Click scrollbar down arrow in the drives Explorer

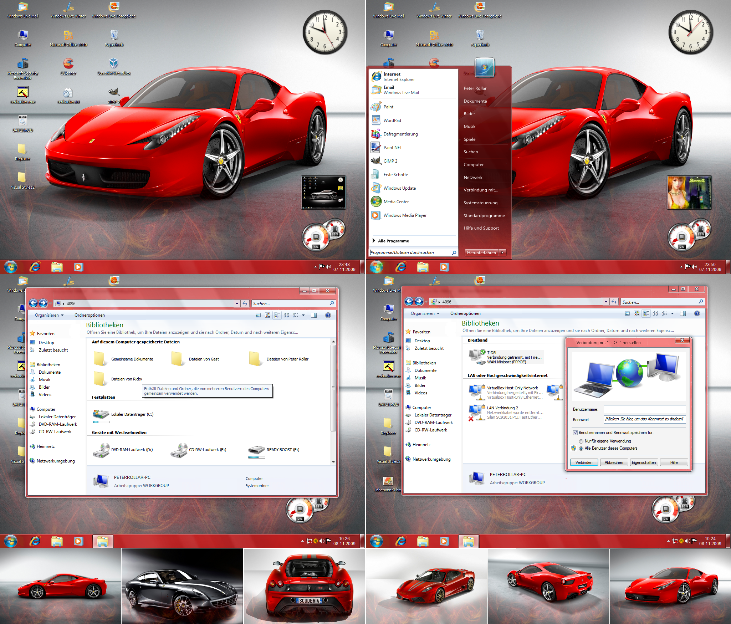coord(333,462)
